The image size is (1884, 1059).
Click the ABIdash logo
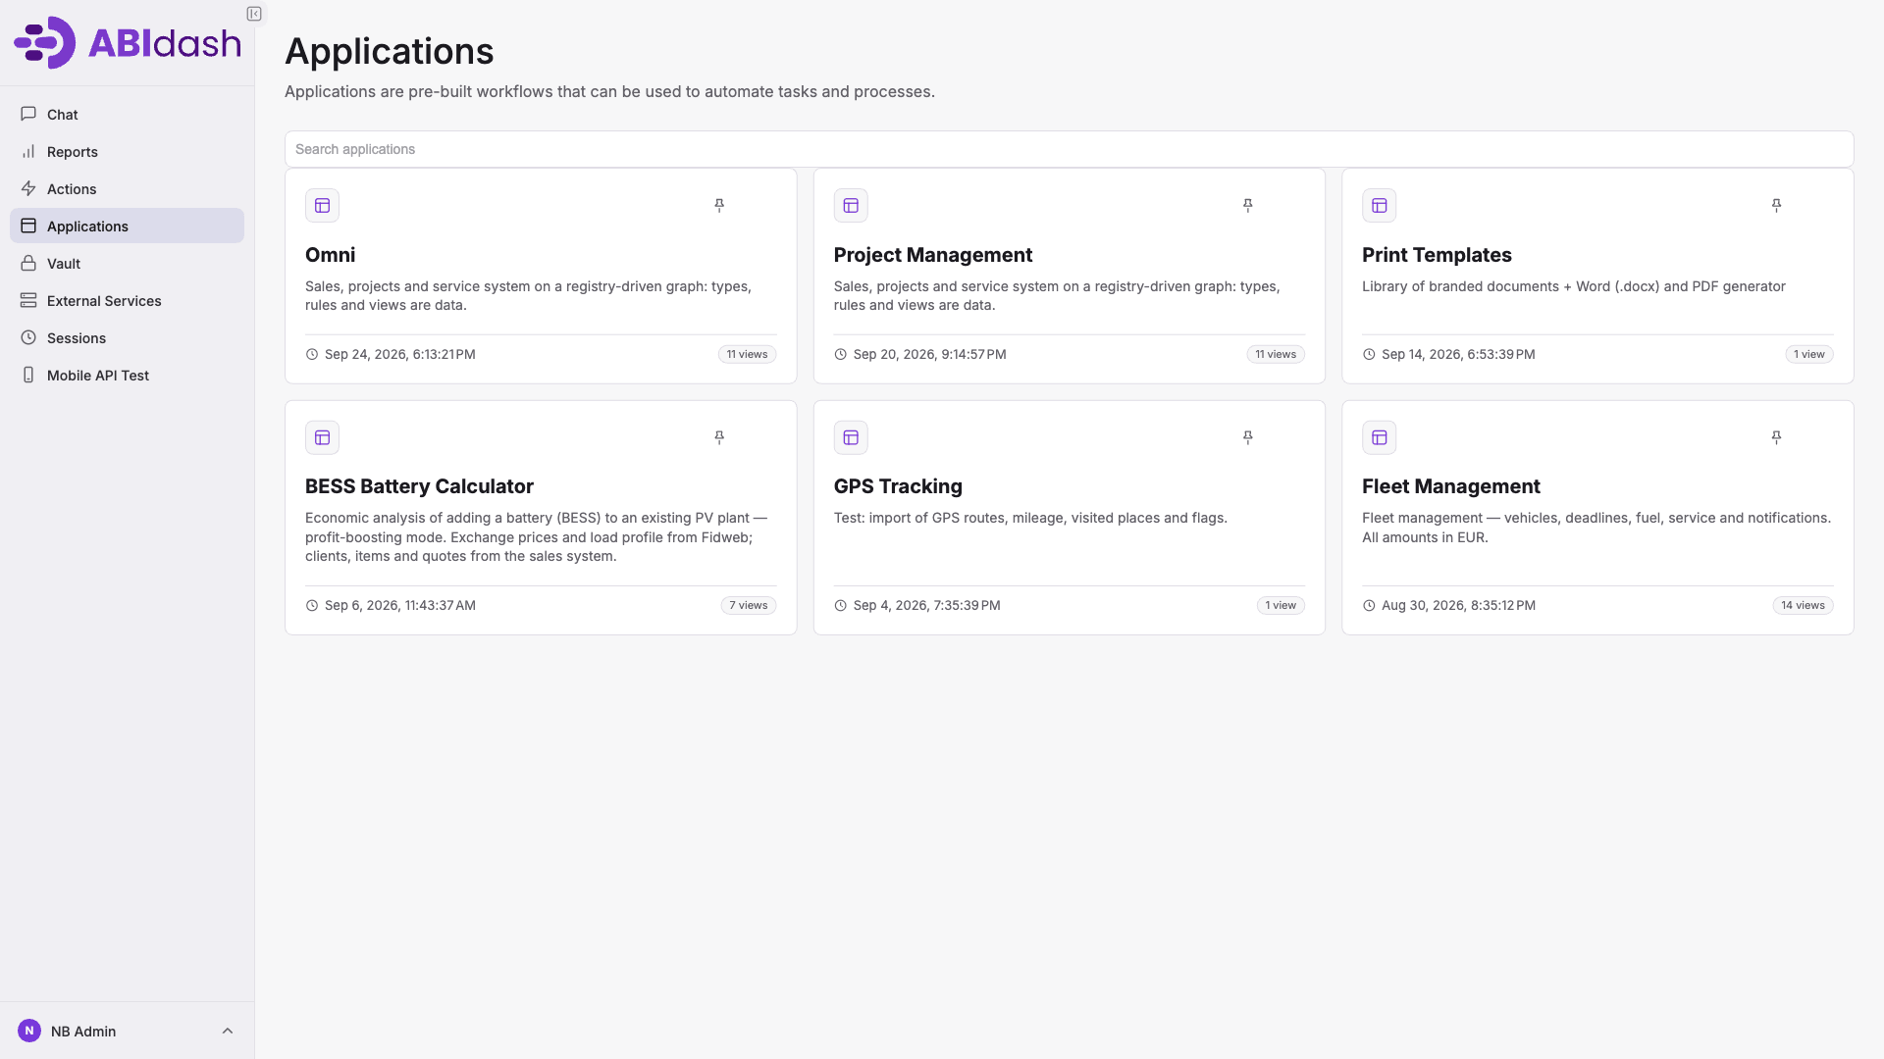pos(128,42)
